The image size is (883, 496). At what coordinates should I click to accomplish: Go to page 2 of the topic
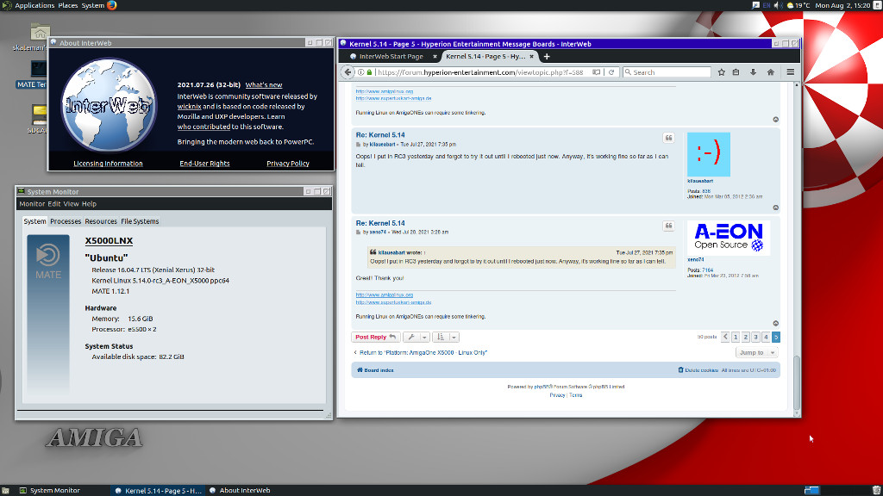pos(746,337)
